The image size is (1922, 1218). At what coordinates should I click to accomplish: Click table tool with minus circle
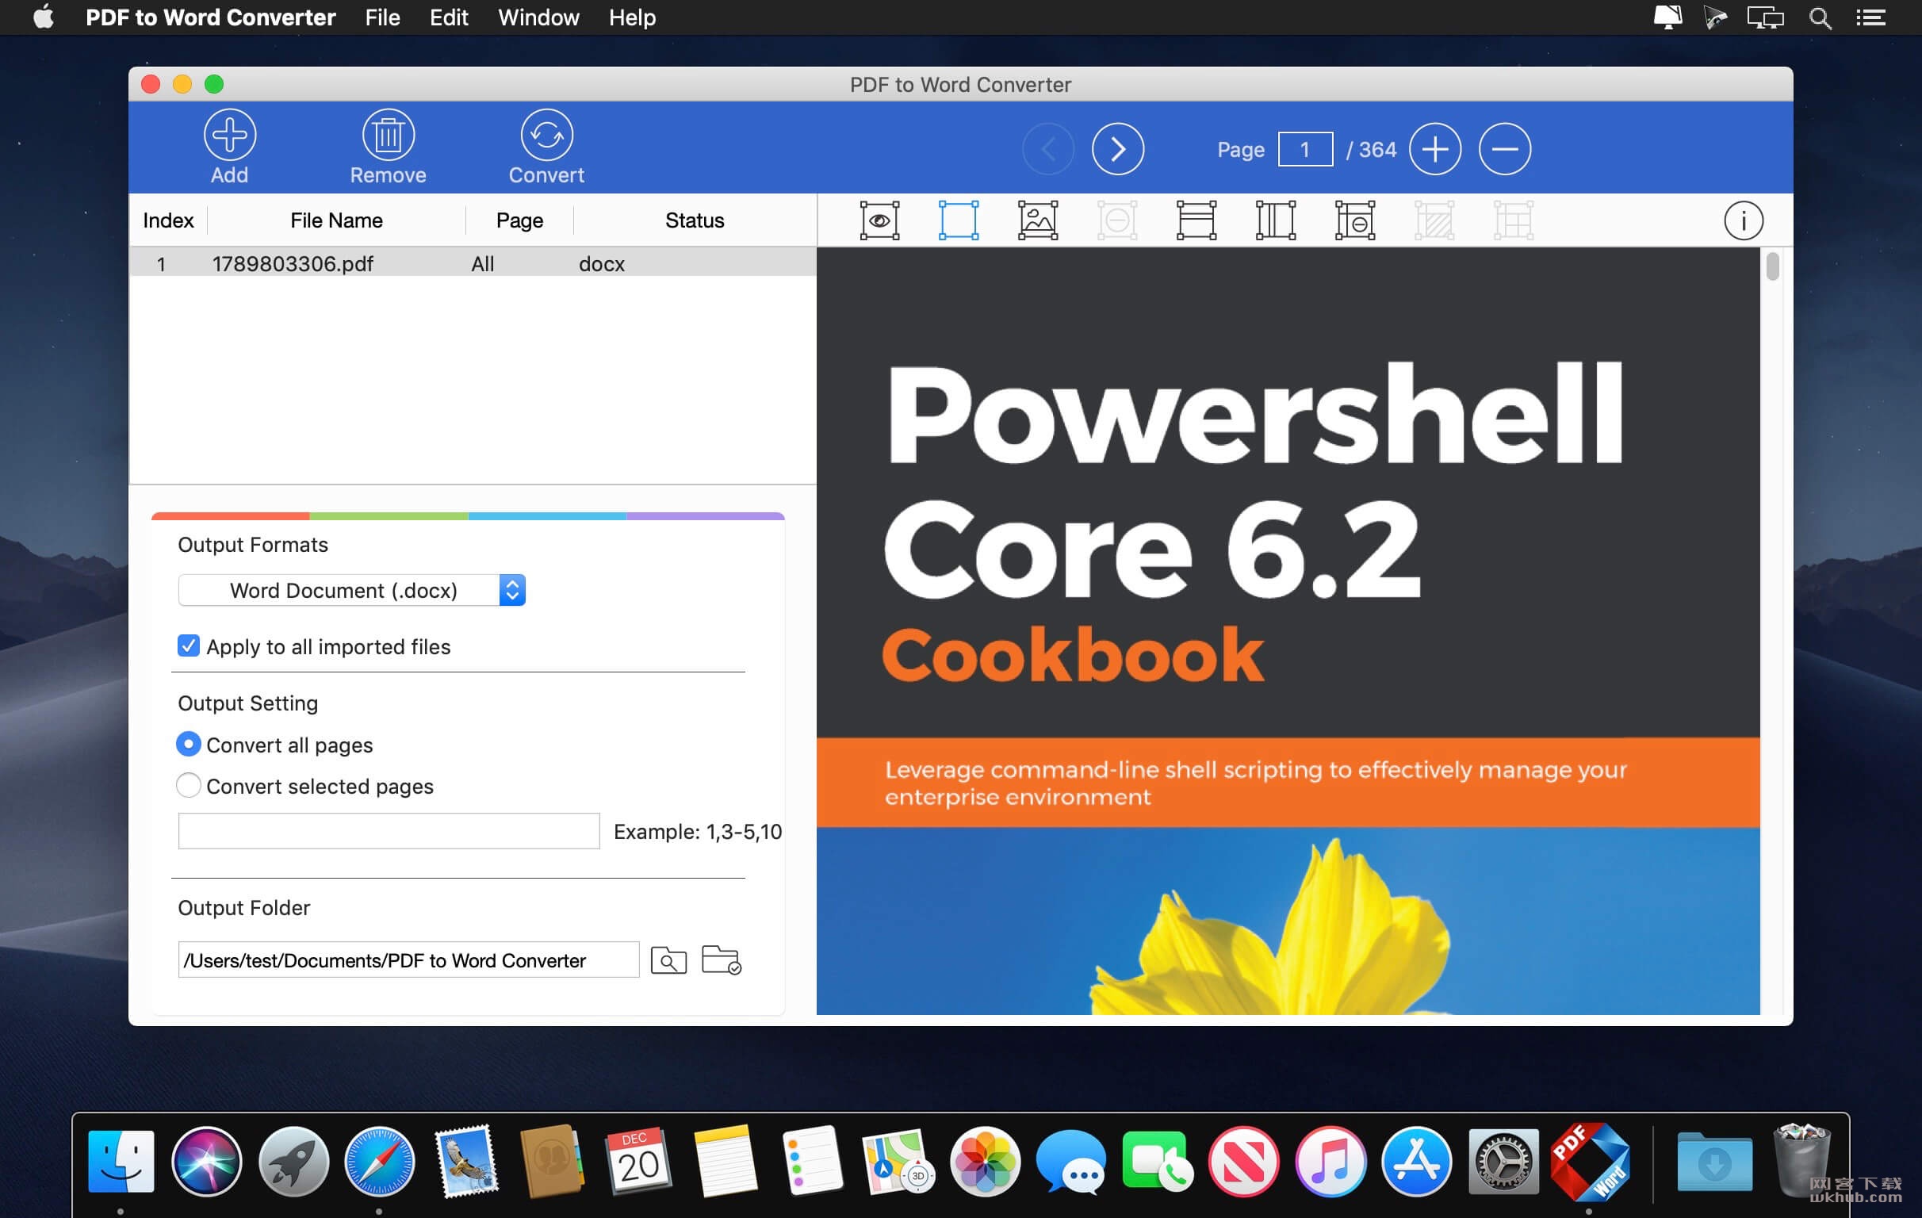[1354, 220]
